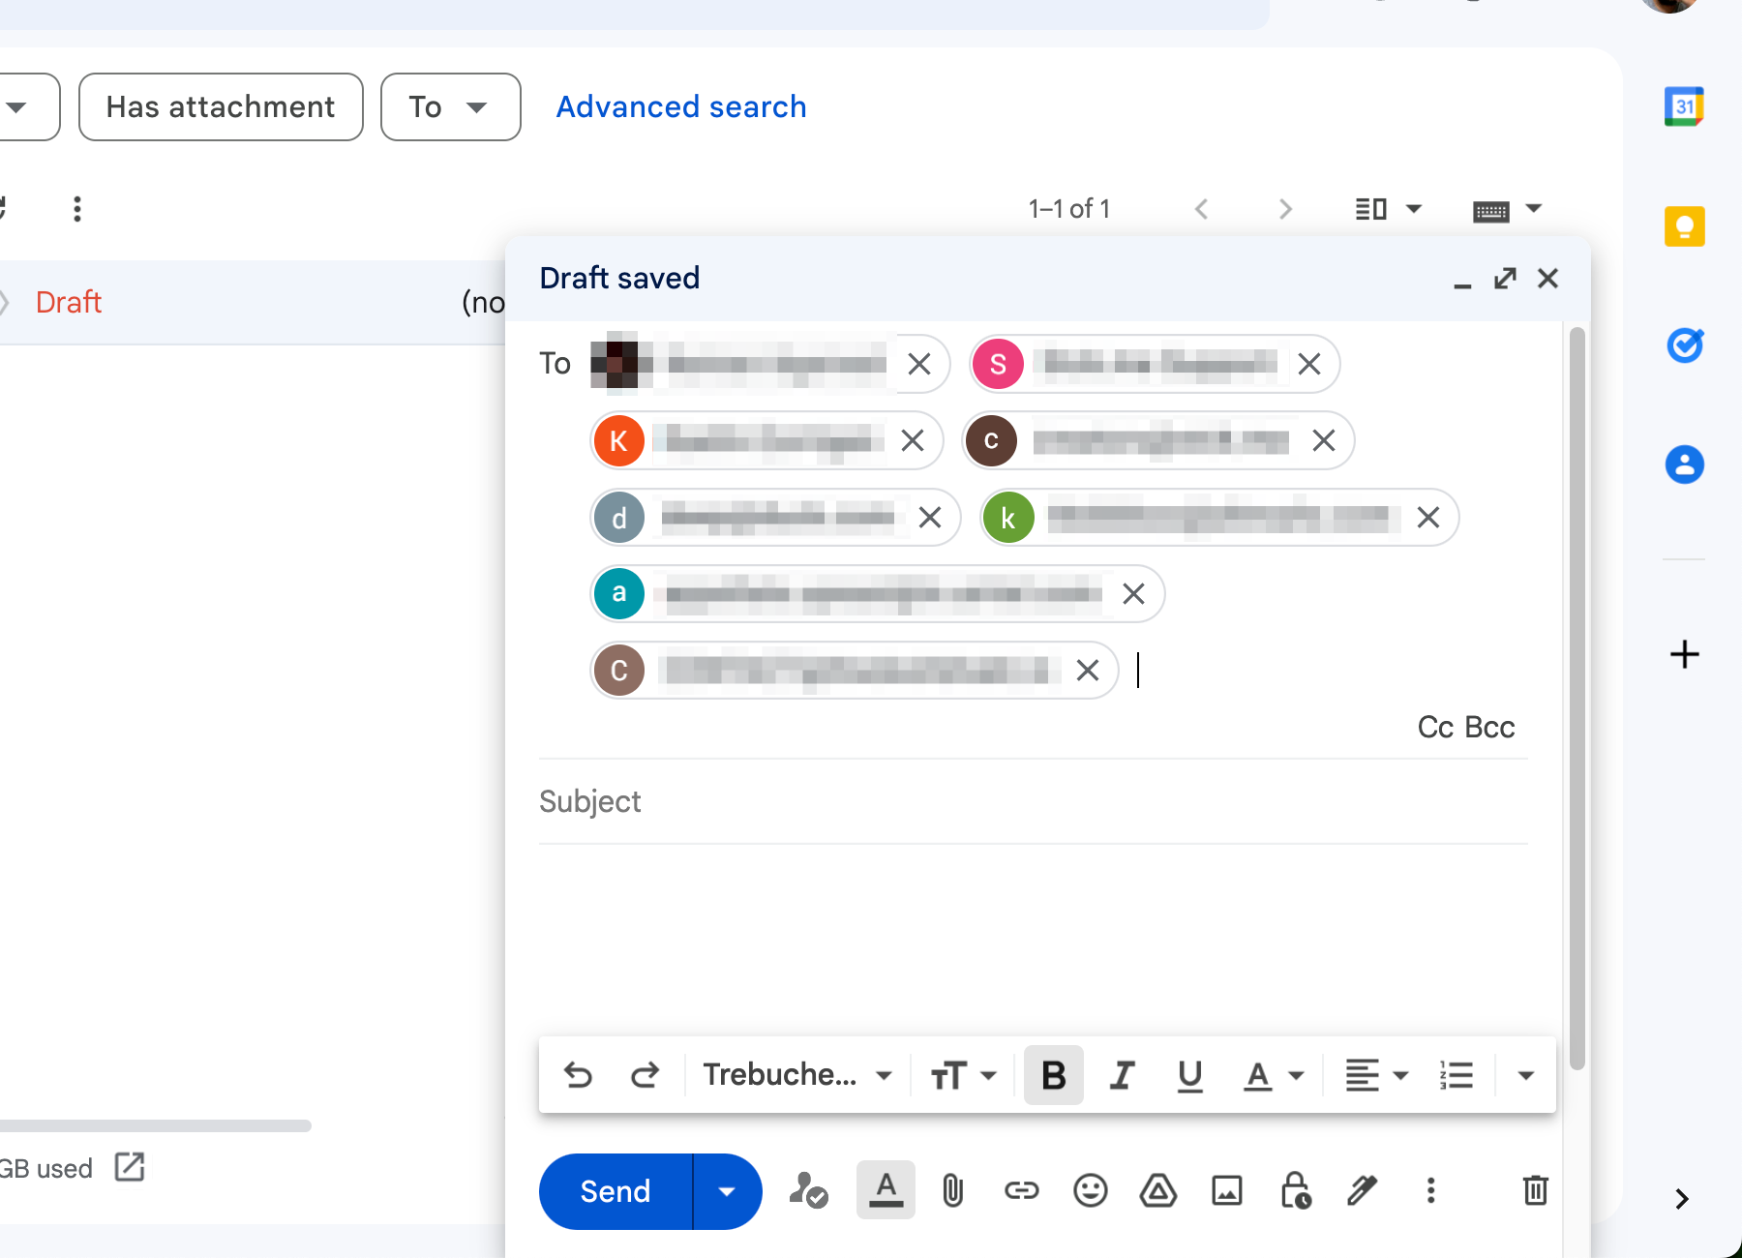This screenshot has width=1742, height=1258.
Task: Discard the draft with the trash icon
Action: tap(1534, 1191)
